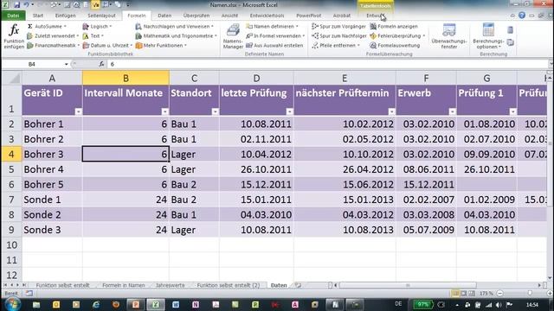This screenshot has height=311, width=554.
Task: Switch to the Start tab
Action: (x=38, y=16)
